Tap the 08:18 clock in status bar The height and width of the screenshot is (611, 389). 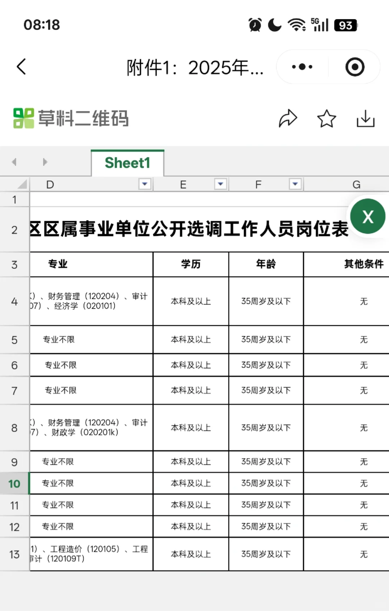[42, 25]
